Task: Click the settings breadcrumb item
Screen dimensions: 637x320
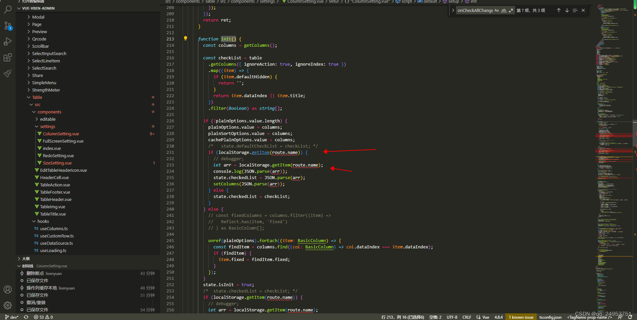Action: [268, 2]
